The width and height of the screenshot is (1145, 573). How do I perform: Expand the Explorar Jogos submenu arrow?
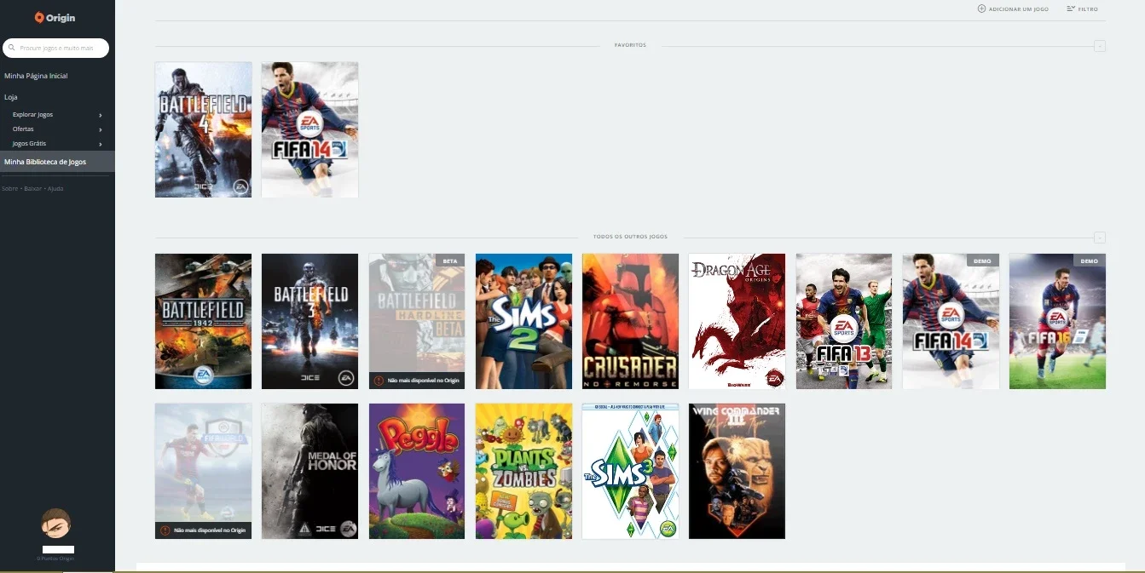pos(101,115)
